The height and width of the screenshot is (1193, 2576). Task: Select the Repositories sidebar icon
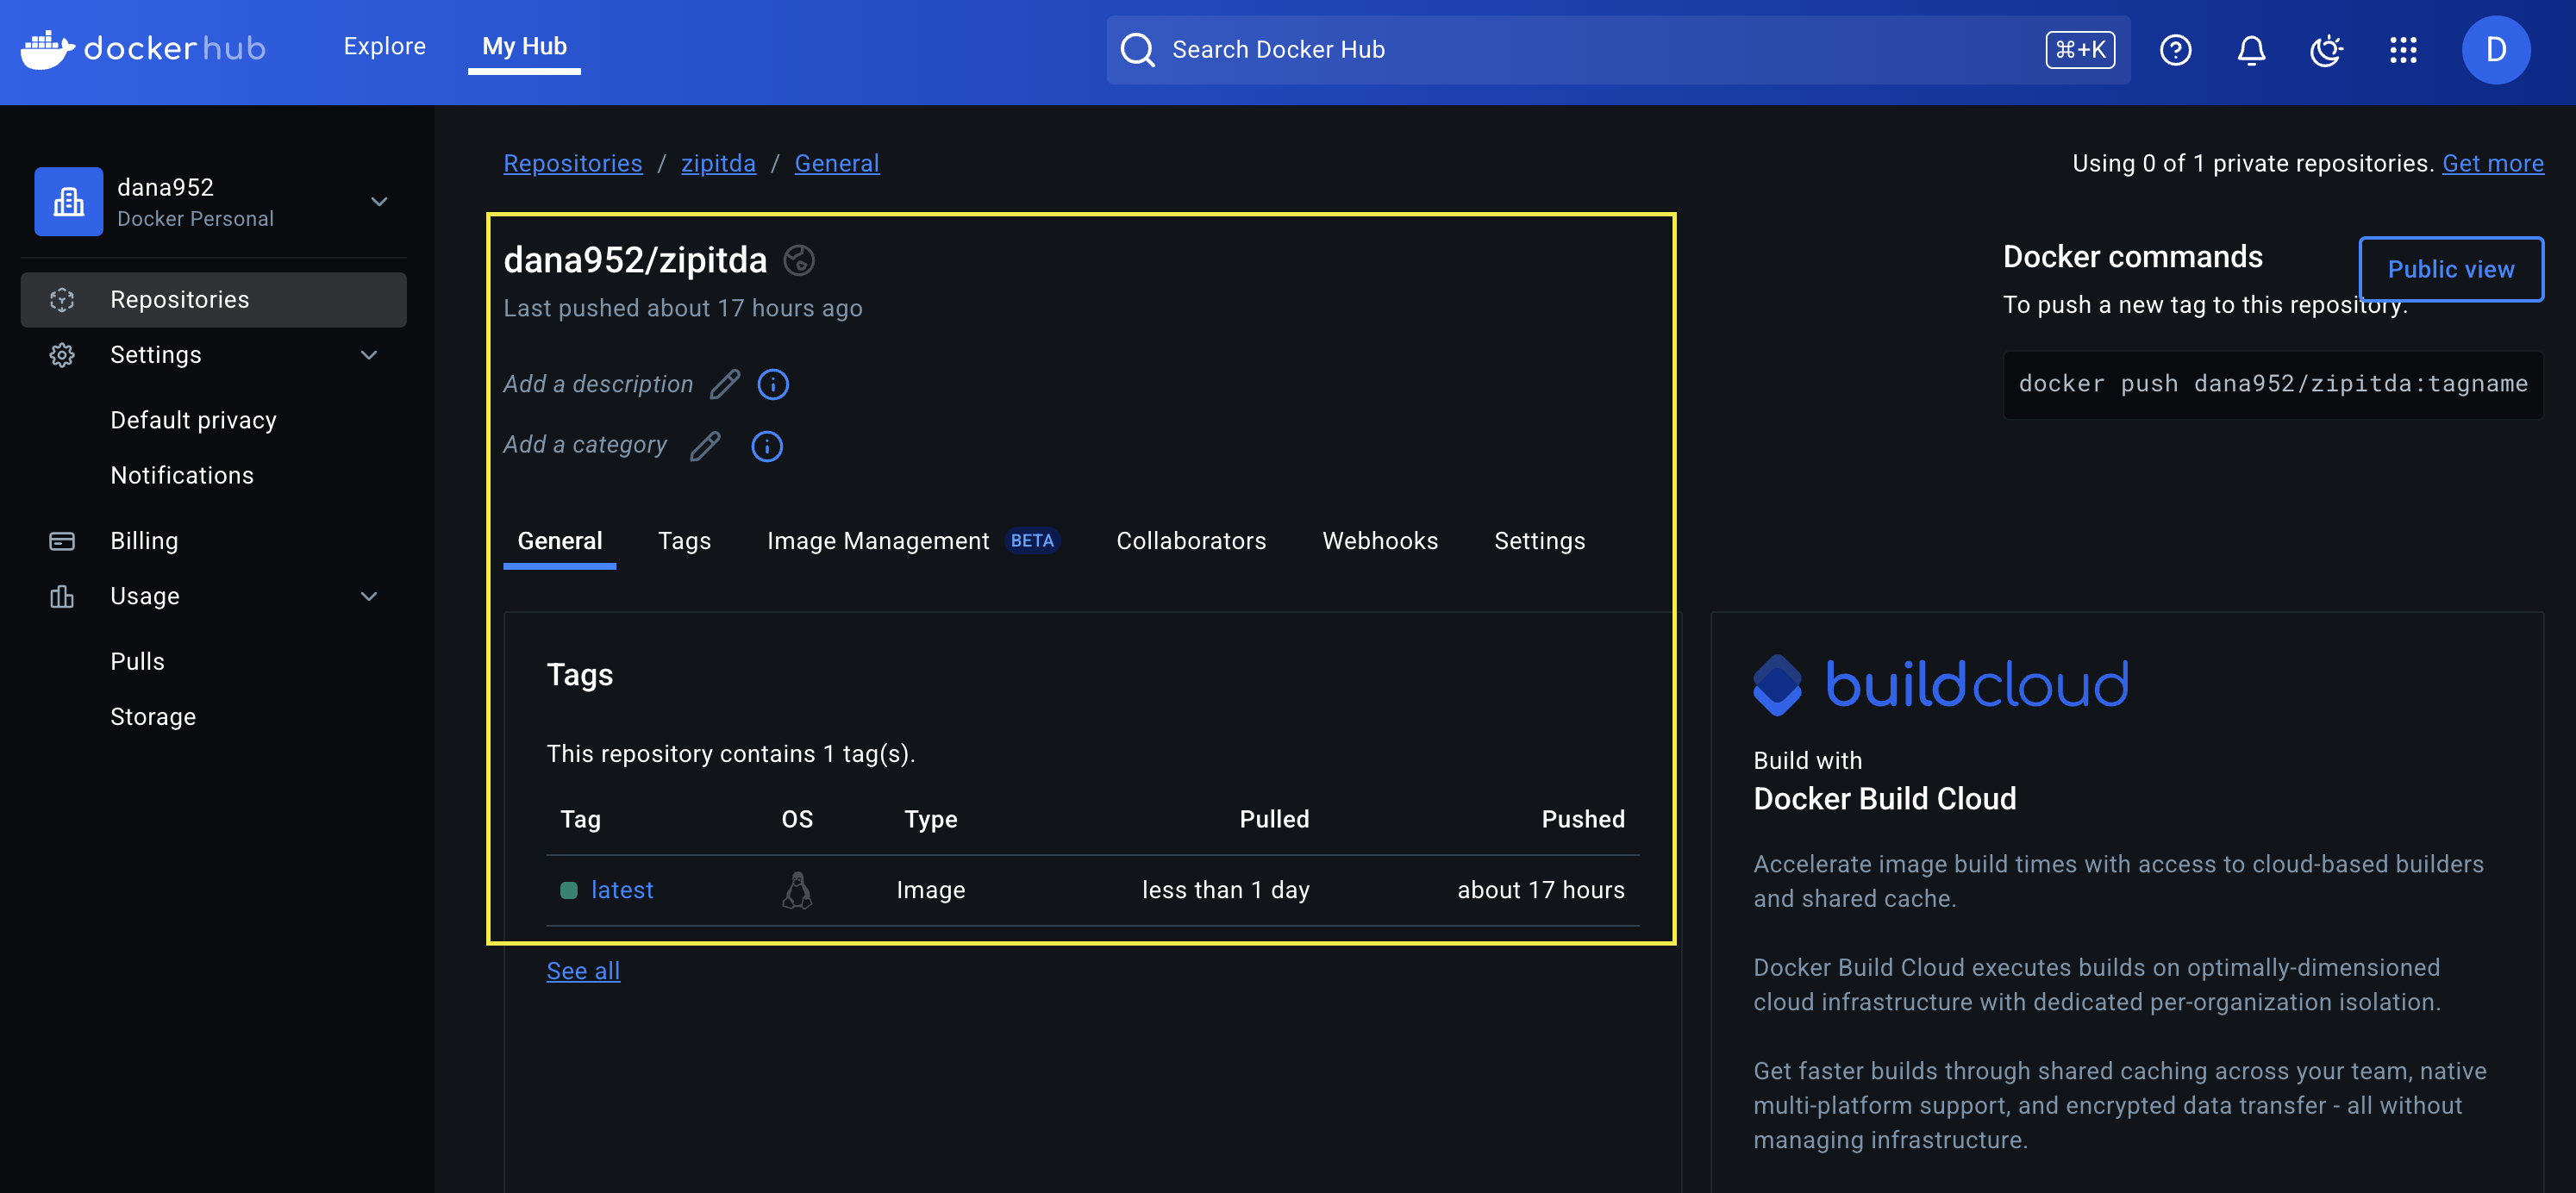pyautogui.click(x=62, y=299)
